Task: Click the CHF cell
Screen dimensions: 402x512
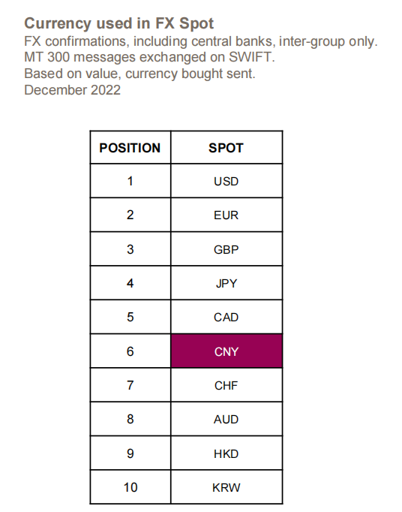Action: [226, 385]
